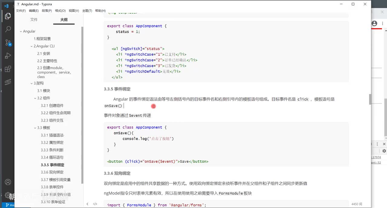Click the inline code onSave() in paragraph
This screenshot has width=387, height=208.
point(113,106)
